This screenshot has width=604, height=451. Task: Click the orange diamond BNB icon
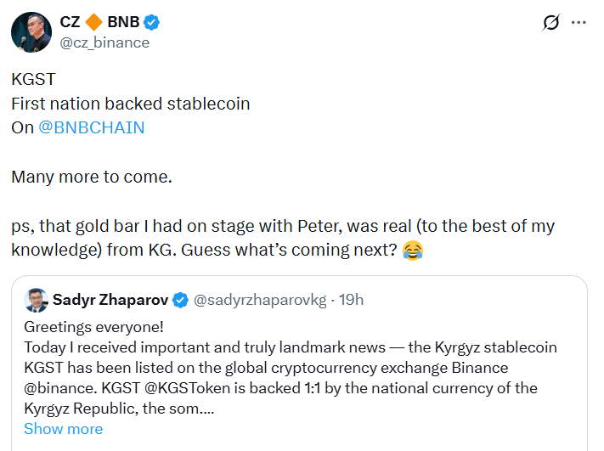click(93, 22)
